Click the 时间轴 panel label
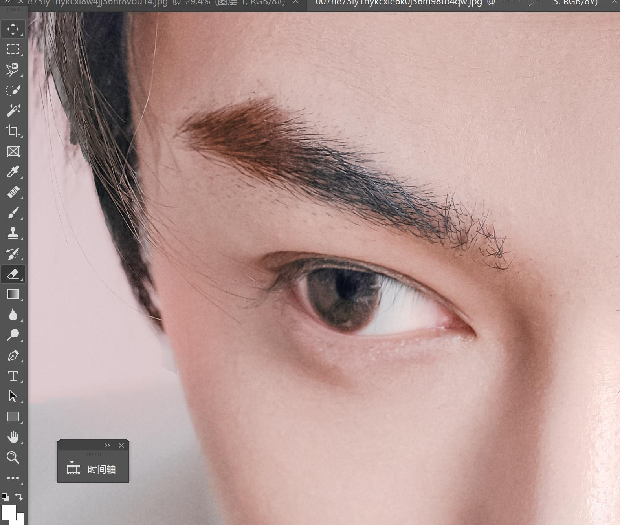620x525 pixels. click(101, 469)
